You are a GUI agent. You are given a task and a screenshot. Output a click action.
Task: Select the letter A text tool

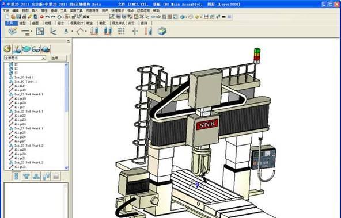point(66,31)
